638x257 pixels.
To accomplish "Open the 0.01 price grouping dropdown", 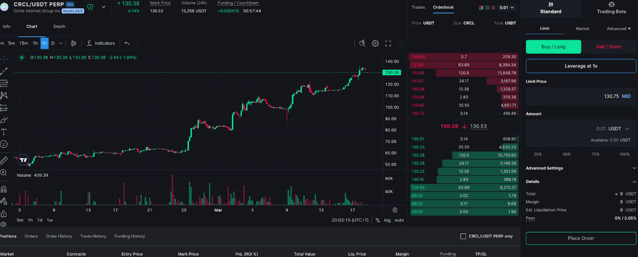I will coord(507,7).
